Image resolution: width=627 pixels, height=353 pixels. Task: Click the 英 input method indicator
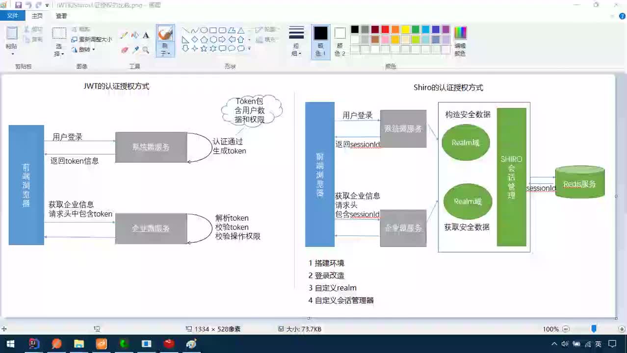(x=599, y=344)
